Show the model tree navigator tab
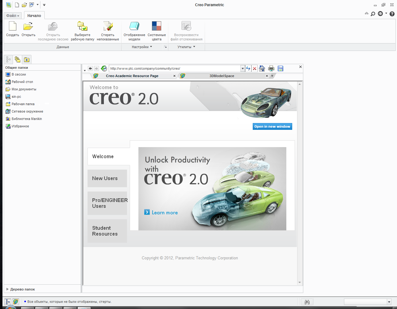Viewport: 397px width, 309px height. pyautogui.click(x=8, y=60)
